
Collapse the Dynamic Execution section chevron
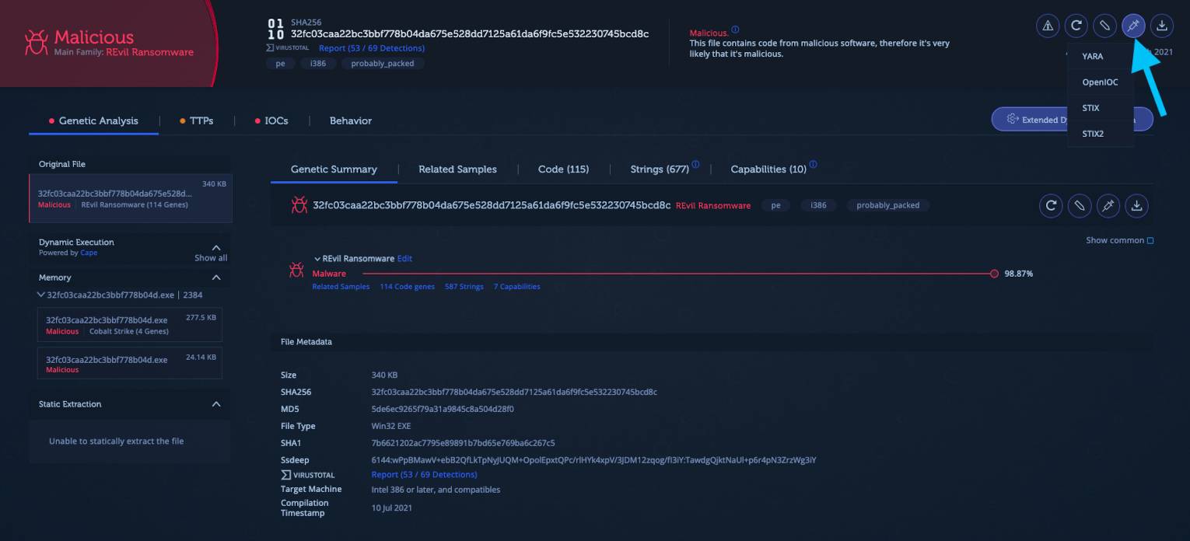coord(216,247)
